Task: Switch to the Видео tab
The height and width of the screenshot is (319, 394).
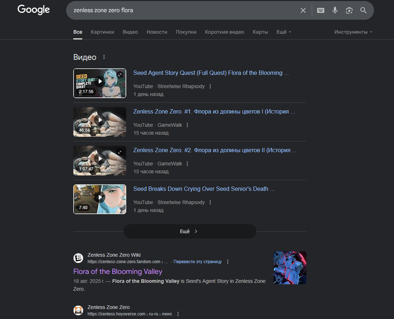Action: coord(130,32)
